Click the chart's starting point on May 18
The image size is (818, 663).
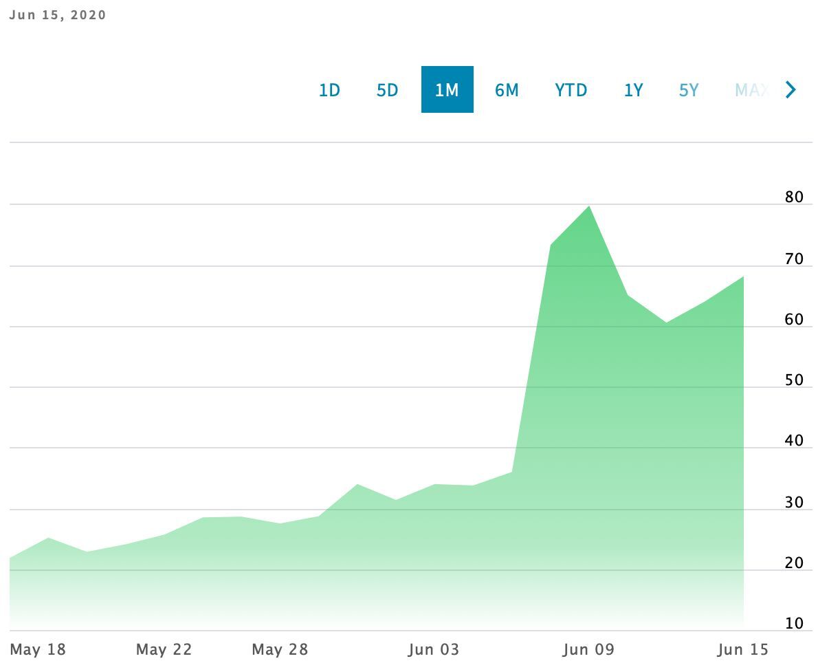point(11,558)
